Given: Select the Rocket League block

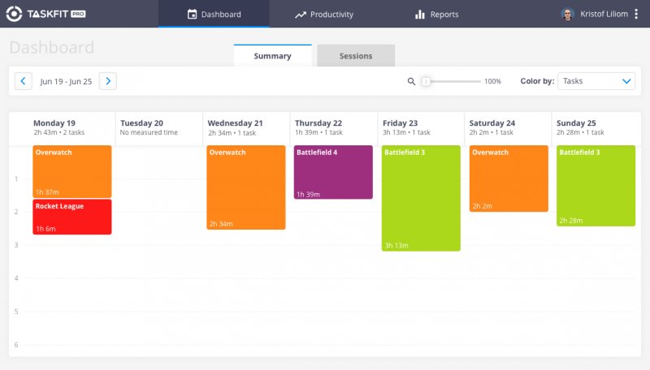Looking at the screenshot, I should coord(72,217).
